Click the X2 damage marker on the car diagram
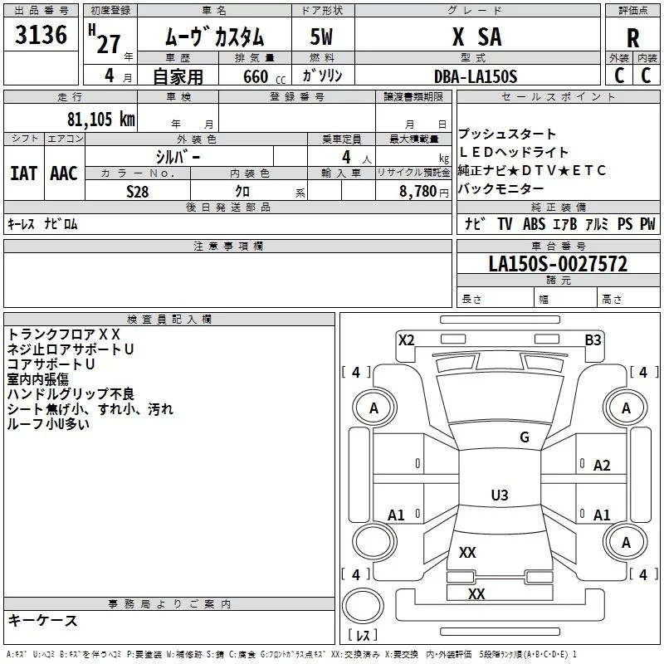This screenshot has width=664, height=664. [406, 339]
